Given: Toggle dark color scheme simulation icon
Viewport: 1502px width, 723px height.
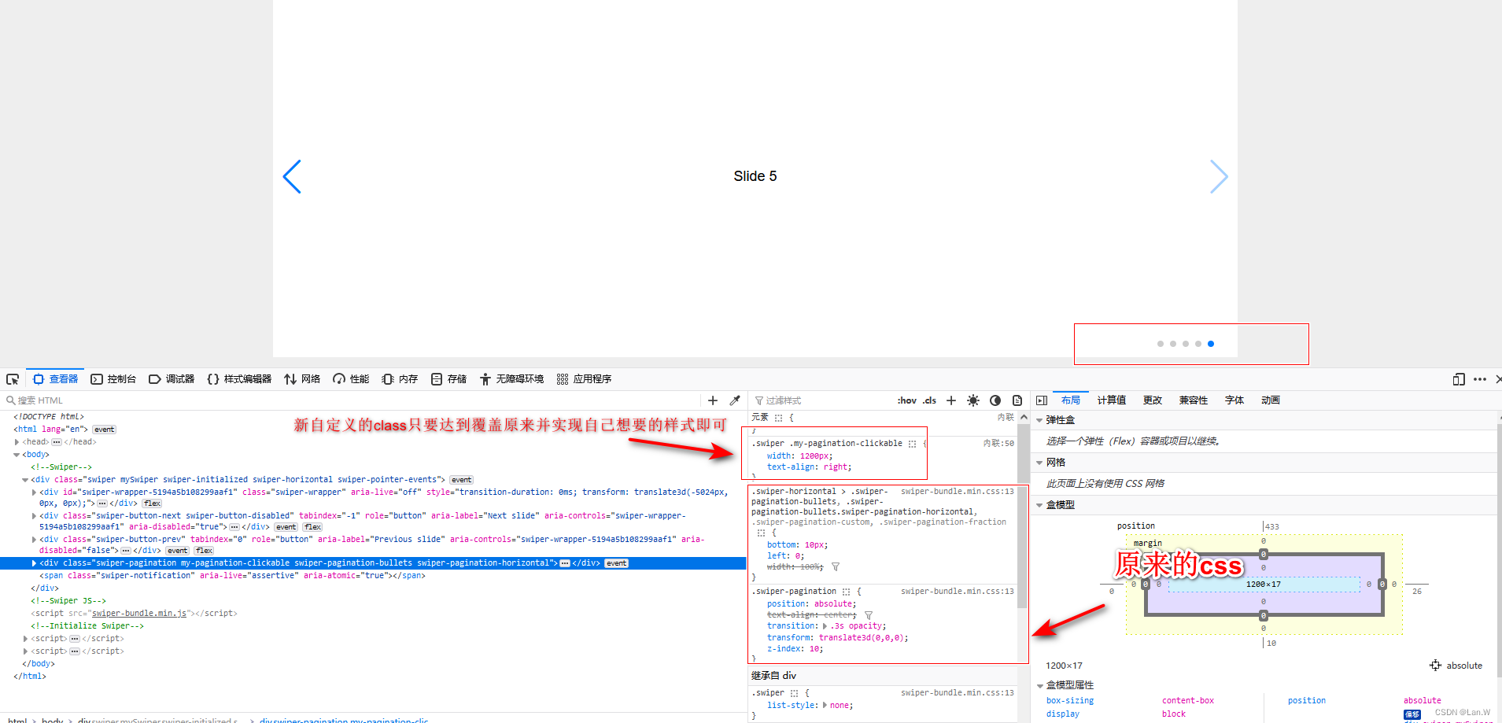Looking at the screenshot, I should click(x=995, y=400).
